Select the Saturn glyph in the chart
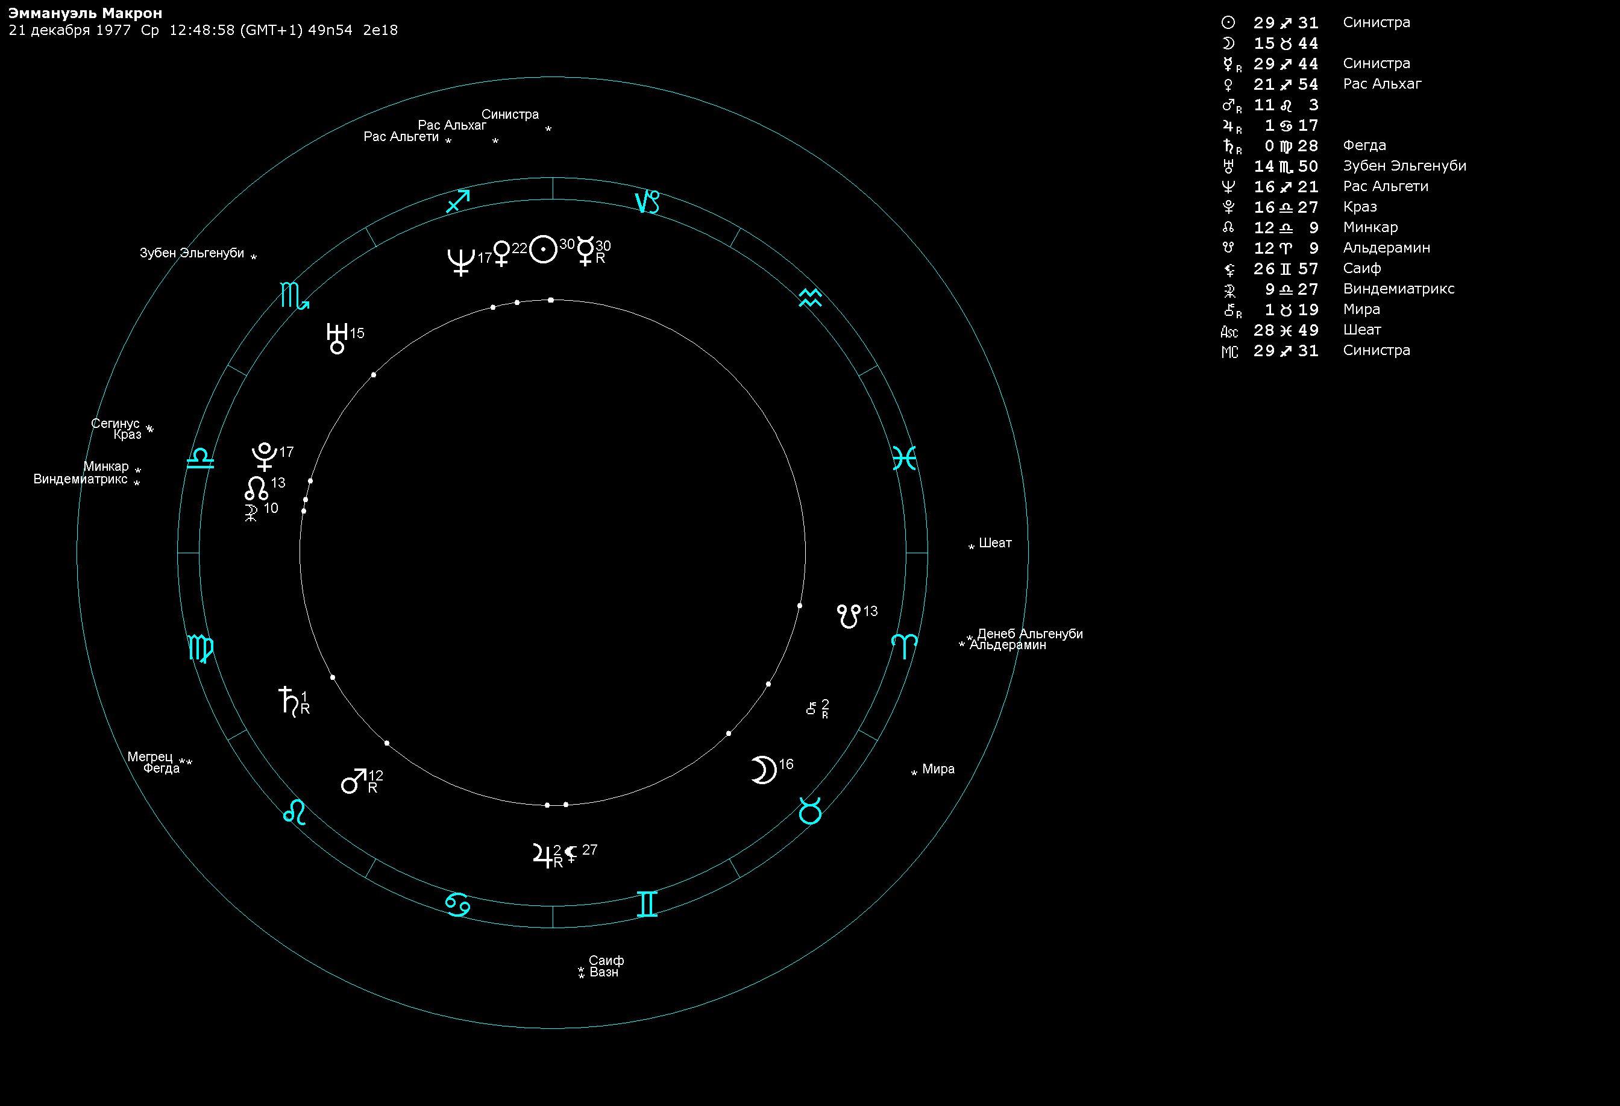Viewport: 1620px width, 1106px height. point(289,700)
